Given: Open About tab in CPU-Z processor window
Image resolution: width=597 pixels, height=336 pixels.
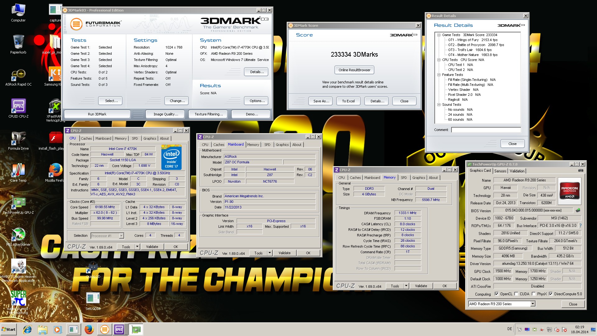Looking at the screenshot, I should coord(164,139).
